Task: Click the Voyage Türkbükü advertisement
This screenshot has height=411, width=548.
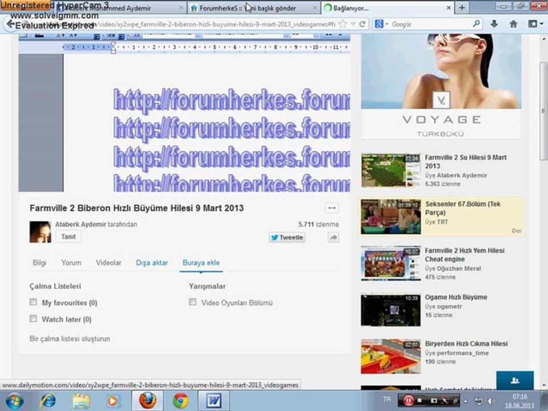Action: [x=441, y=86]
